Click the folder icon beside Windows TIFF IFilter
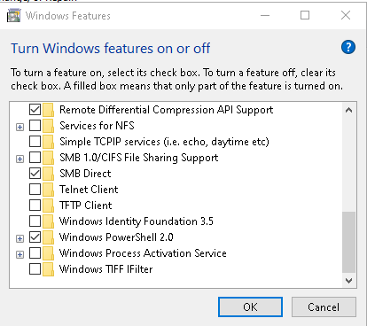The width and height of the screenshot is (367, 326). tap(48, 269)
